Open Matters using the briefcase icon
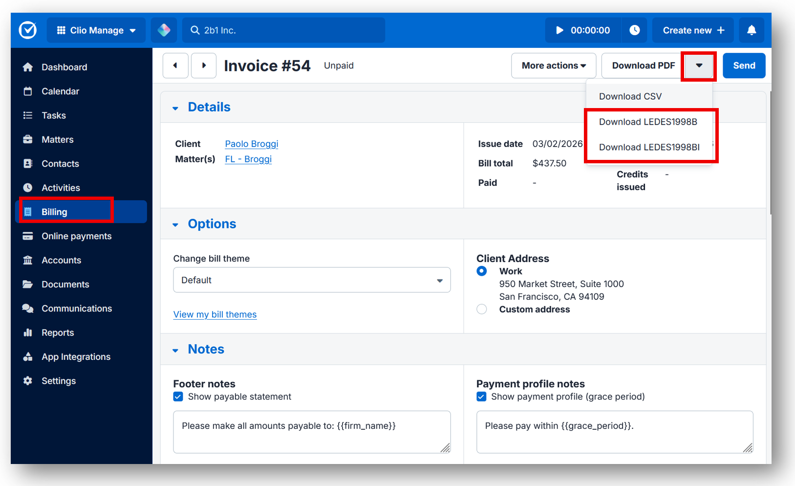The width and height of the screenshot is (795, 486). point(28,139)
